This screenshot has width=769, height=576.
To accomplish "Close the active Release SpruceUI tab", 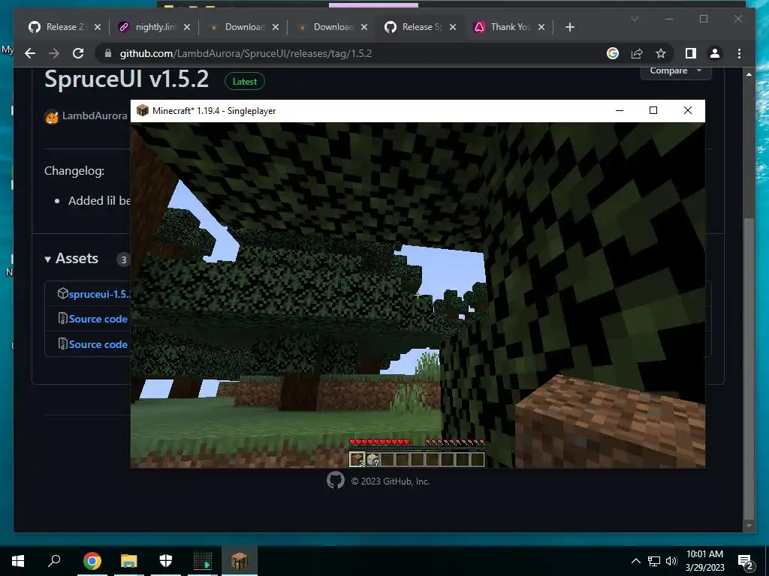I will (x=453, y=27).
